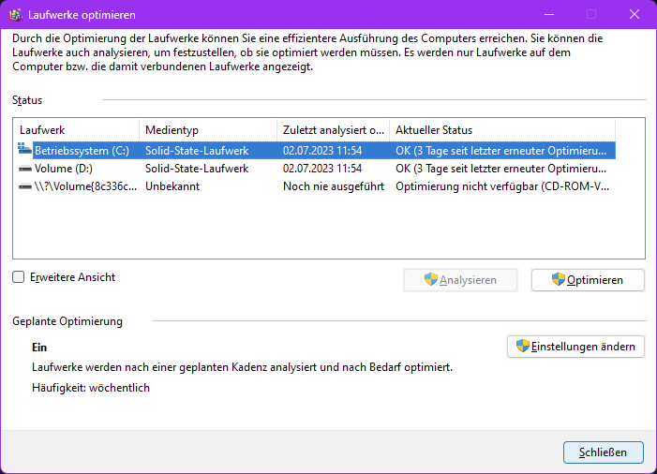Click the Häufigkeit: wöchentlich text

coord(91,388)
